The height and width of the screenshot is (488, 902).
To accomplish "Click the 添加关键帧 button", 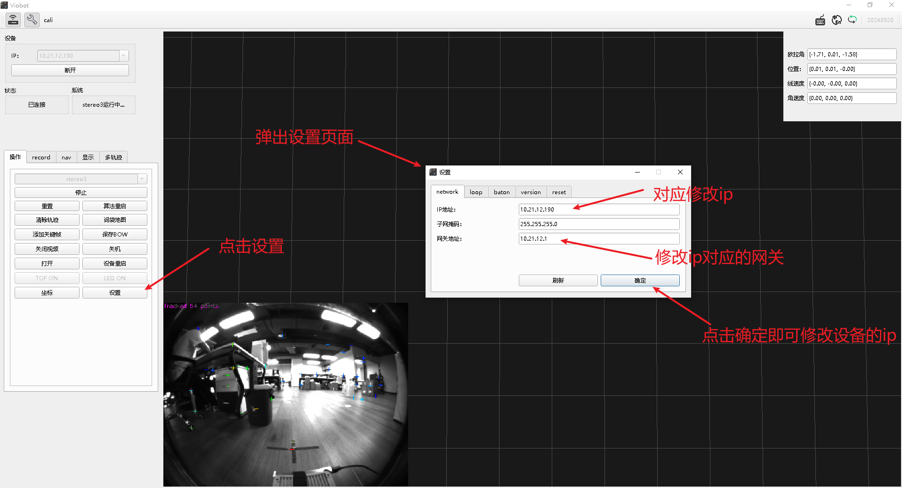I will (x=47, y=235).
